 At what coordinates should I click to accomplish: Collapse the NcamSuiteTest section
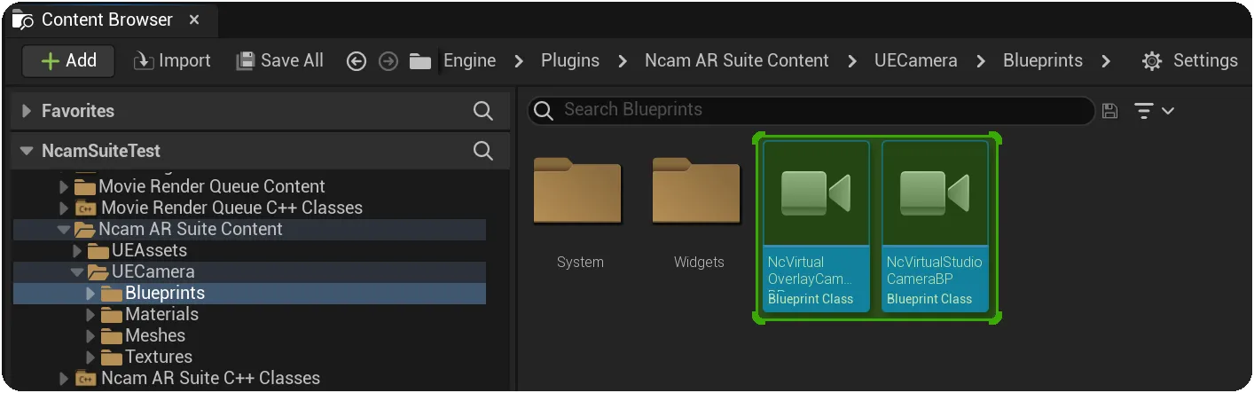(x=27, y=151)
